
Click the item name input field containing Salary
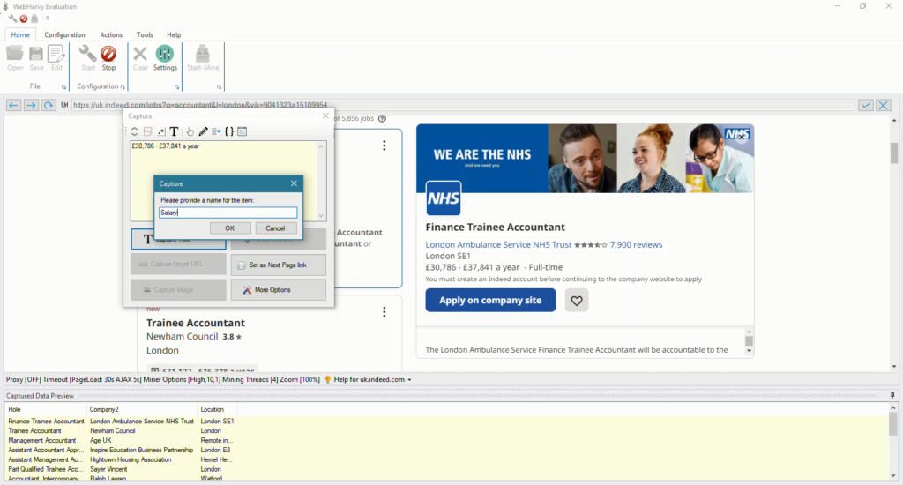tap(228, 213)
